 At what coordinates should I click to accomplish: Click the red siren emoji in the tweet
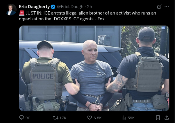(22, 13)
